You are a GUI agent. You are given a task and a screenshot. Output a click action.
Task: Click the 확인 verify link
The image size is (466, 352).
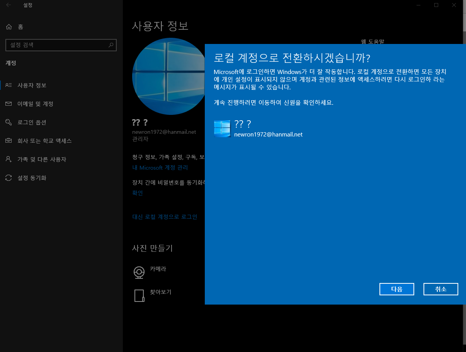[x=138, y=193]
